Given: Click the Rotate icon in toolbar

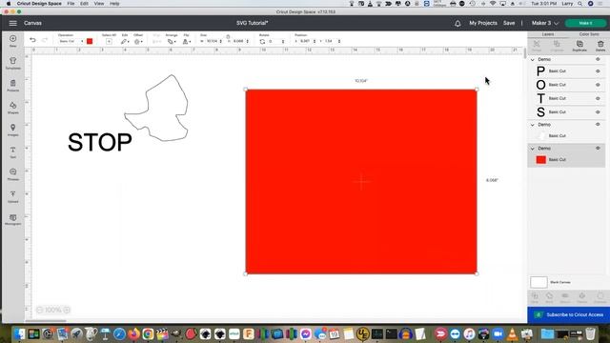Looking at the screenshot, I should coord(262,41).
